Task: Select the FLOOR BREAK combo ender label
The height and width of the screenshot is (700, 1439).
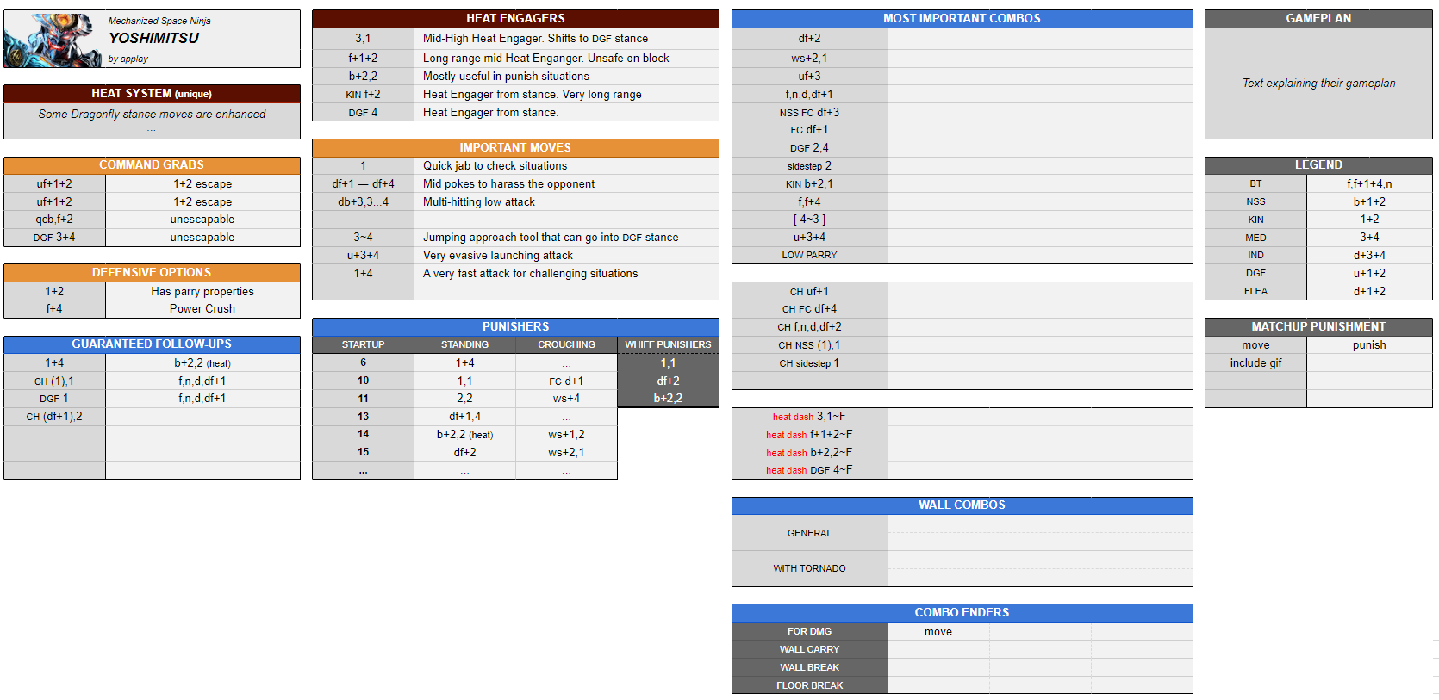Action: click(809, 685)
